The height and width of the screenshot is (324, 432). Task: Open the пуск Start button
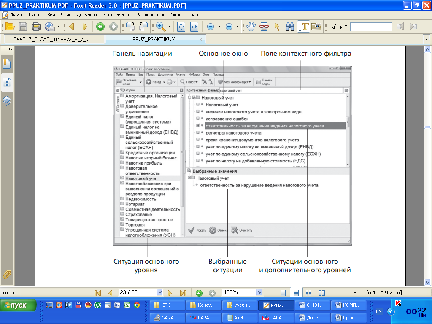[18, 305]
